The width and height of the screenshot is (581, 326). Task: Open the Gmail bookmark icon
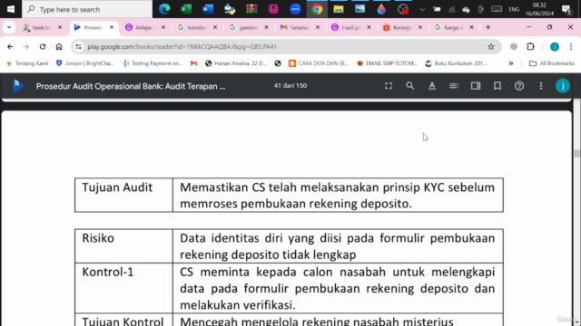coord(193,63)
